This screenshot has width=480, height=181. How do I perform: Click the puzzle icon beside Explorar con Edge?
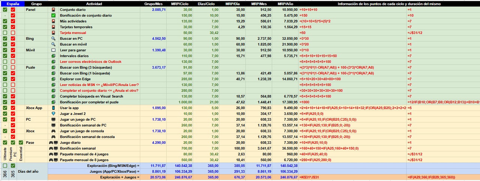point(53,79)
